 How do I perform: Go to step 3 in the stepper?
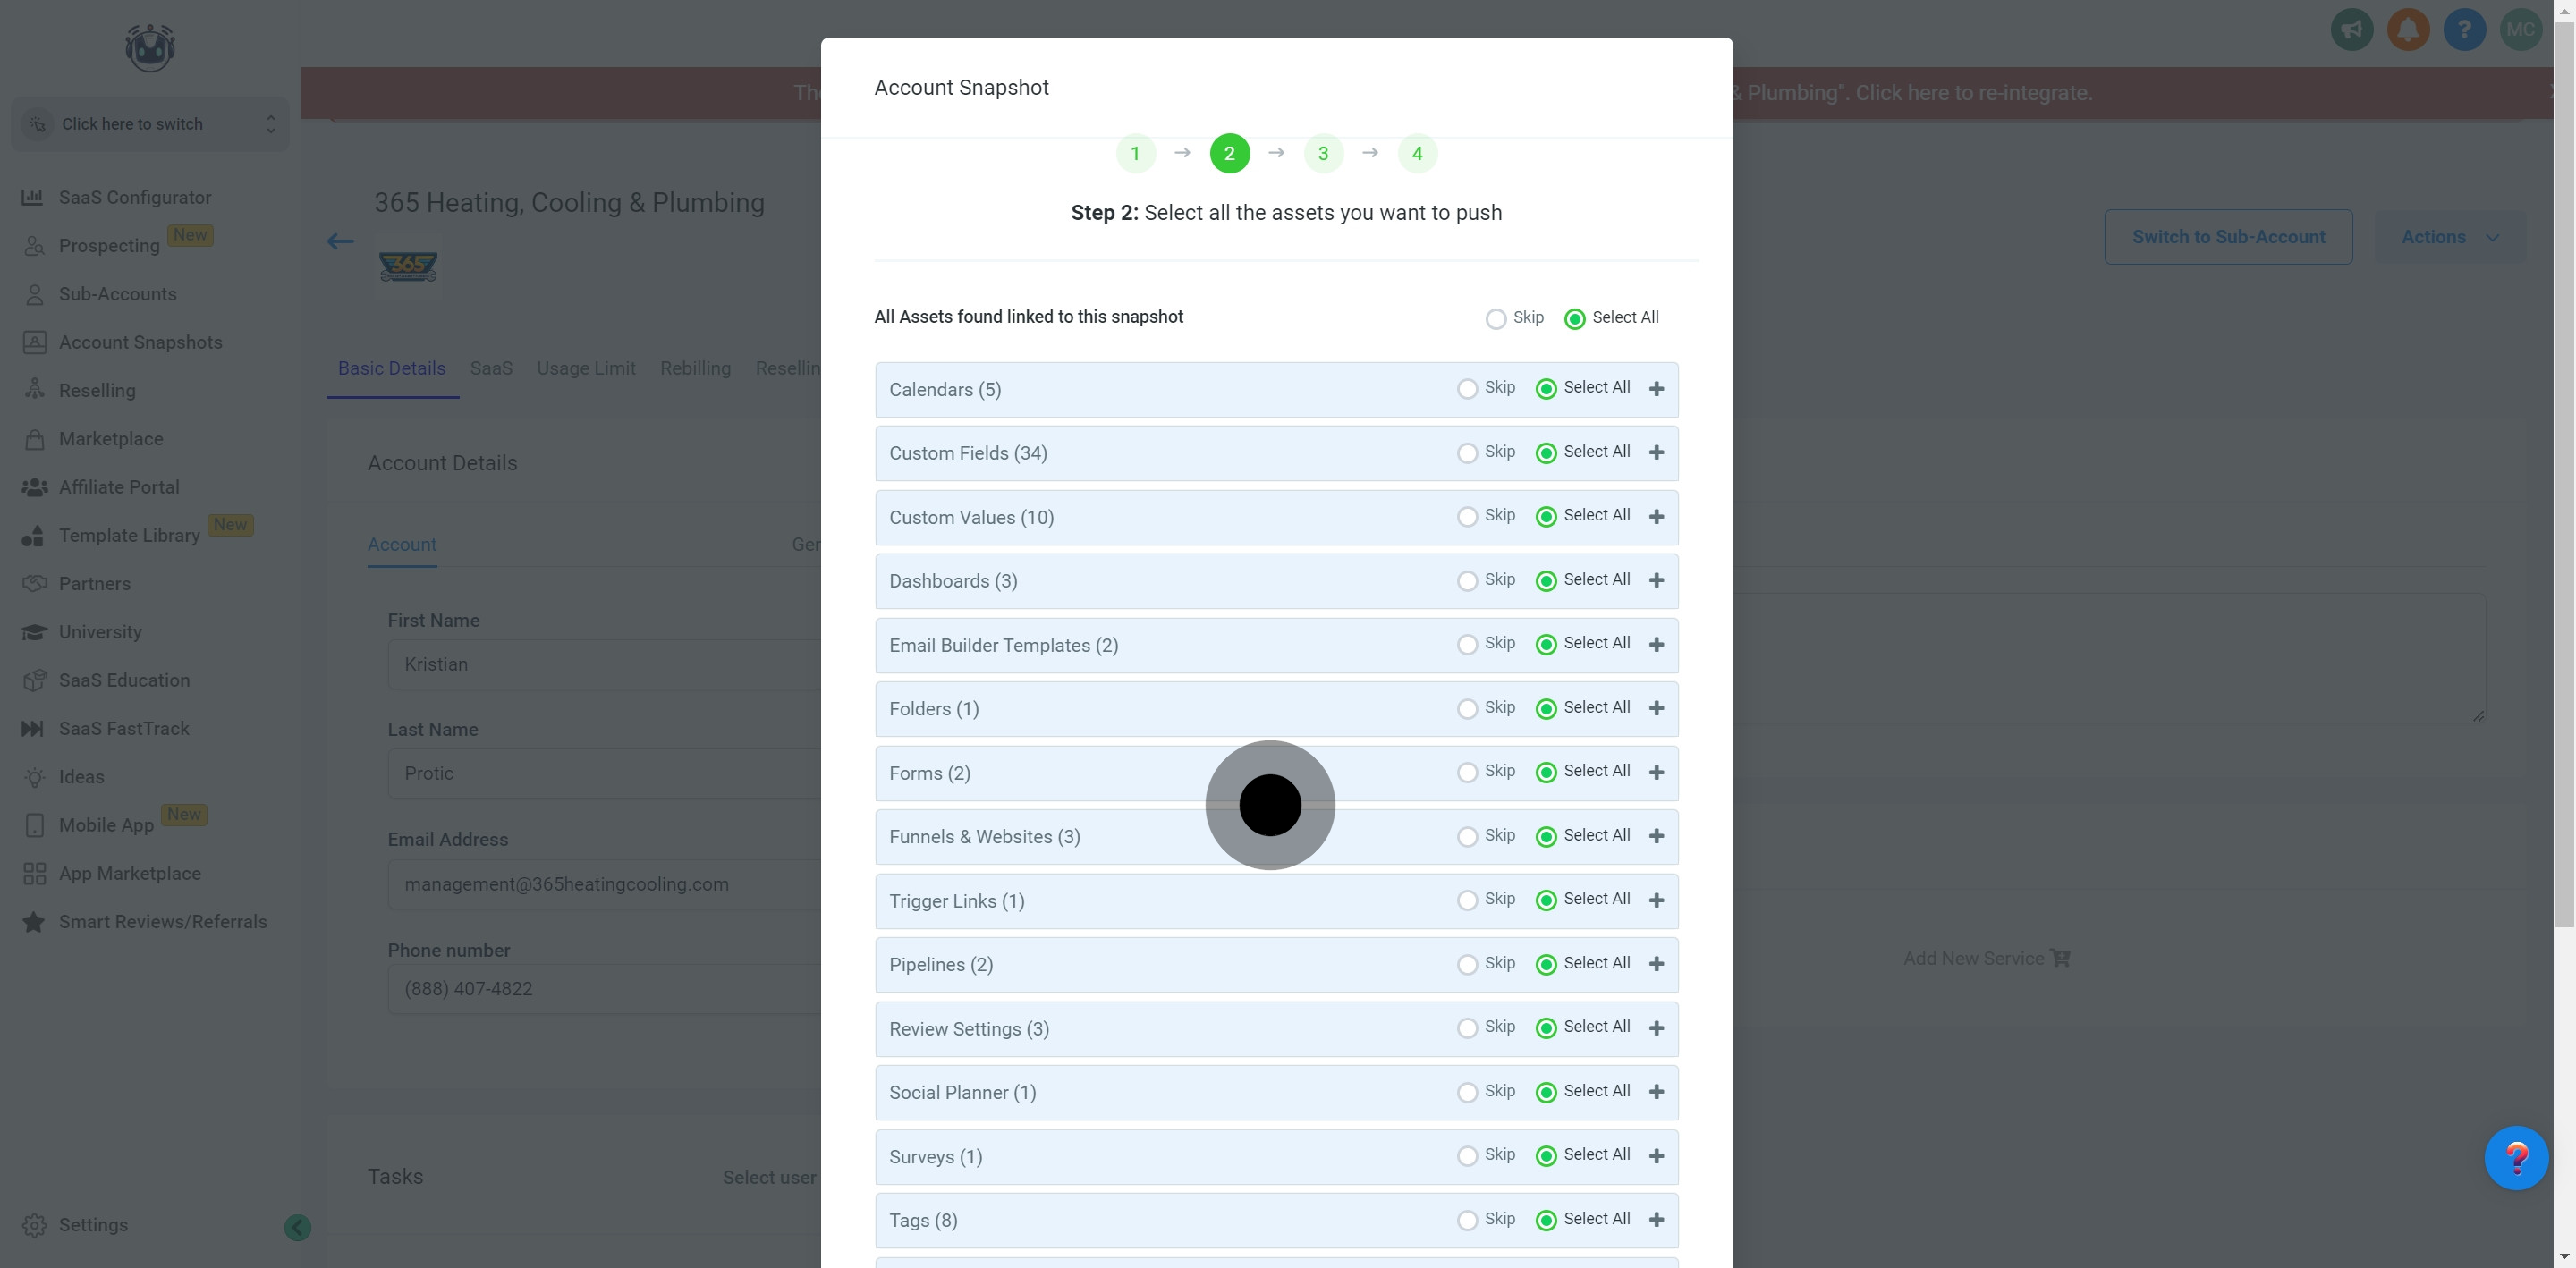(1323, 154)
